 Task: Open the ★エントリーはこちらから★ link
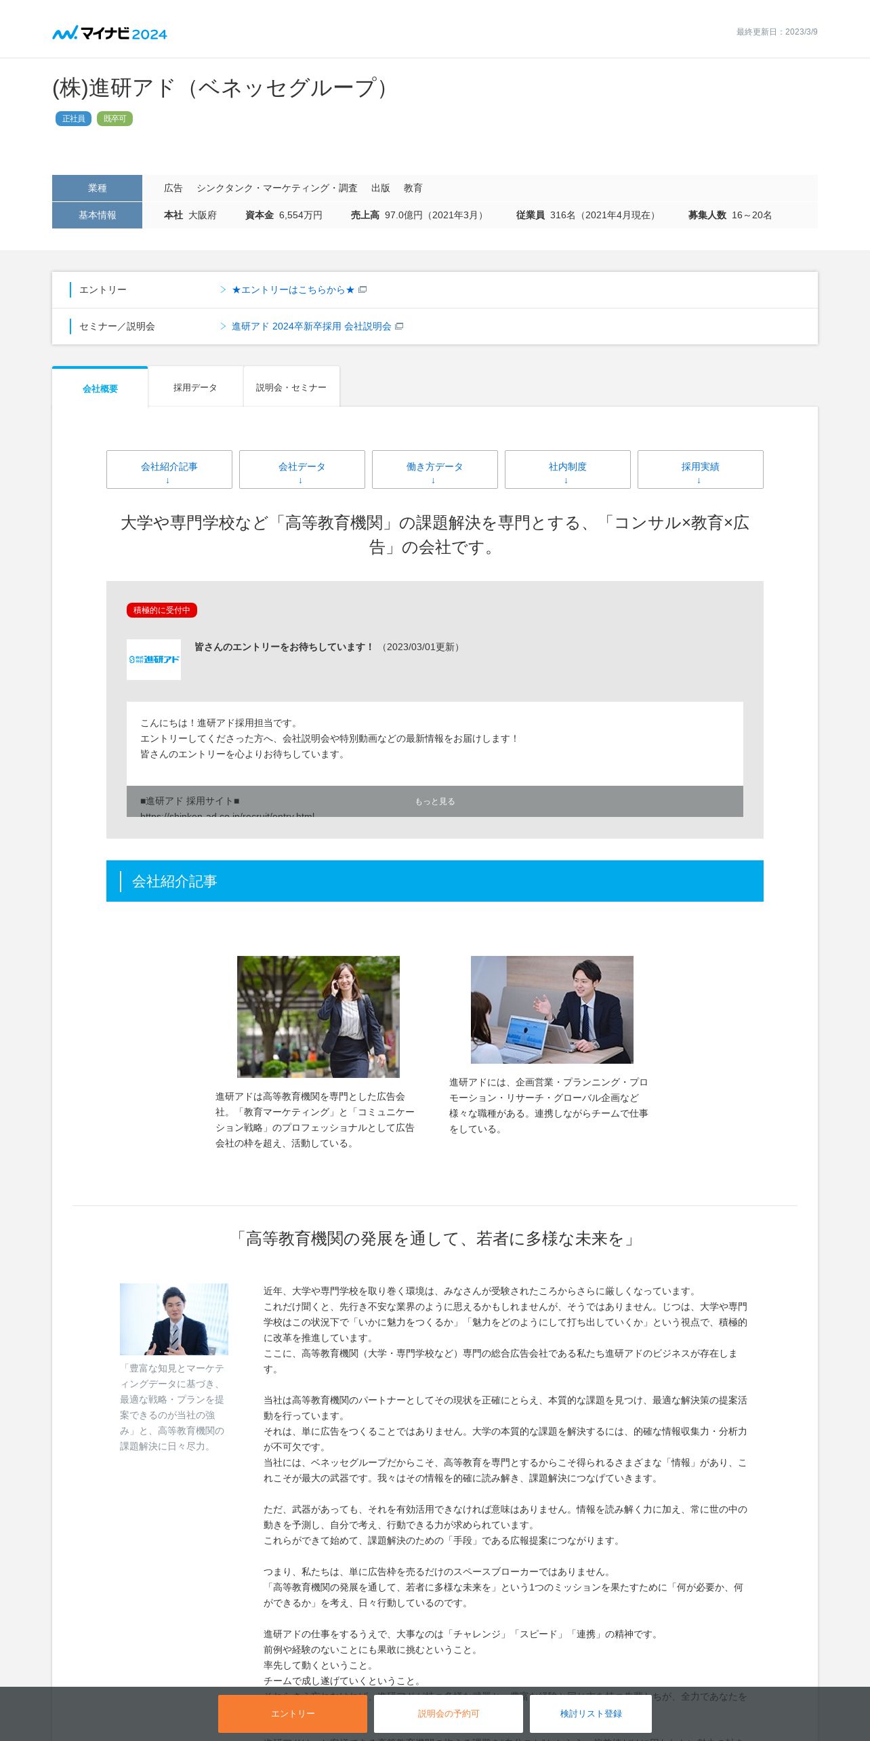(293, 289)
